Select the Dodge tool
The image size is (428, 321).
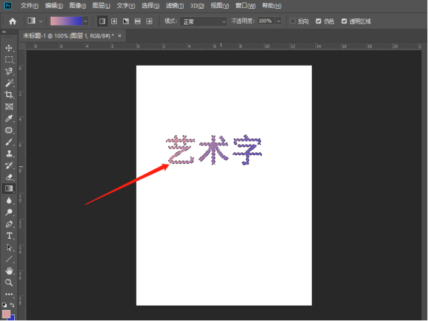click(x=9, y=212)
